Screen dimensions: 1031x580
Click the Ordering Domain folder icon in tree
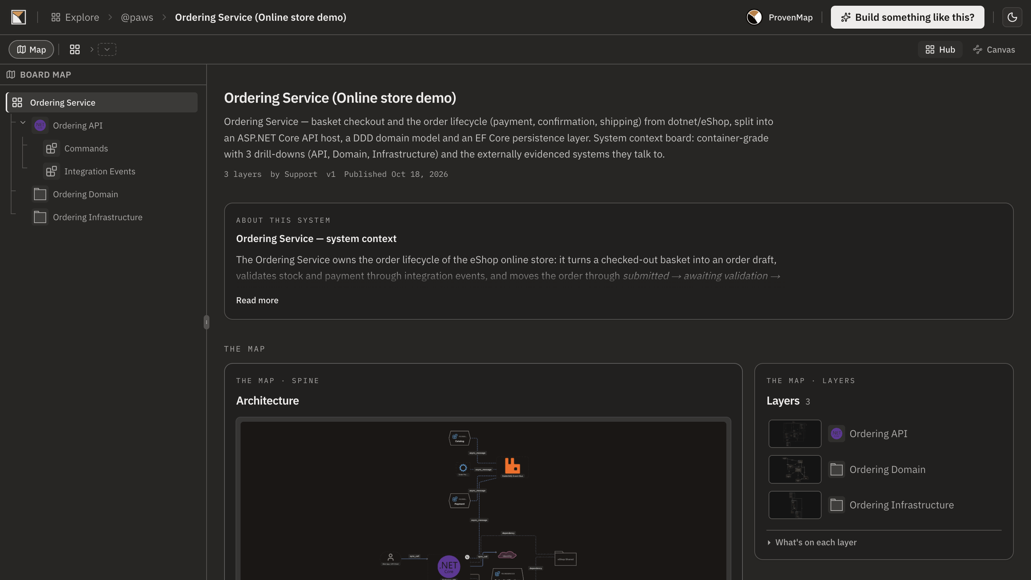coord(40,194)
